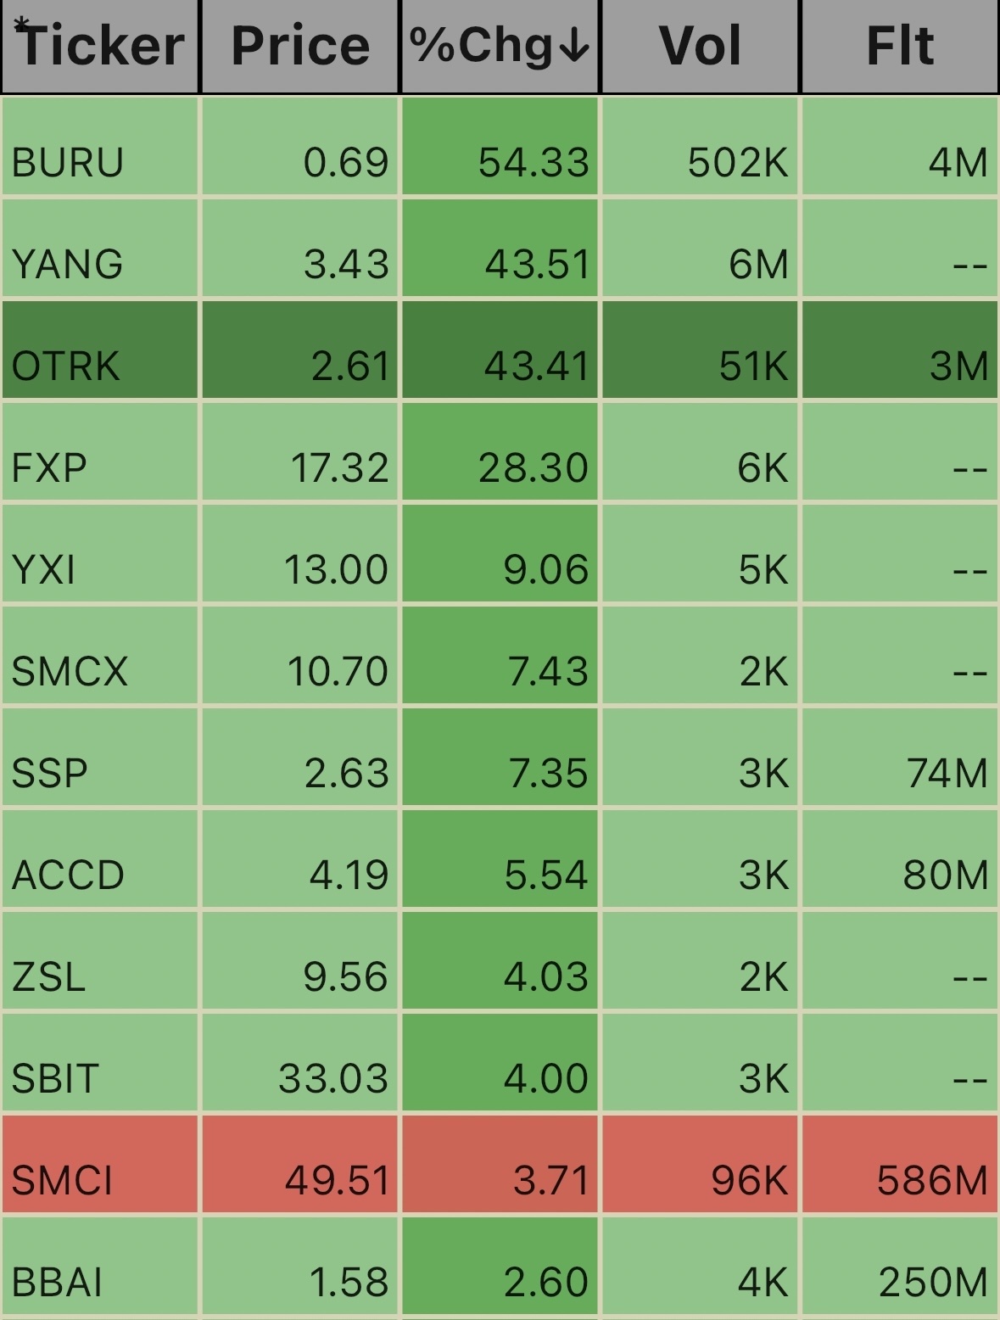The width and height of the screenshot is (1000, 1320).
Task: Open the BURU ticker row
Action: 68,162
